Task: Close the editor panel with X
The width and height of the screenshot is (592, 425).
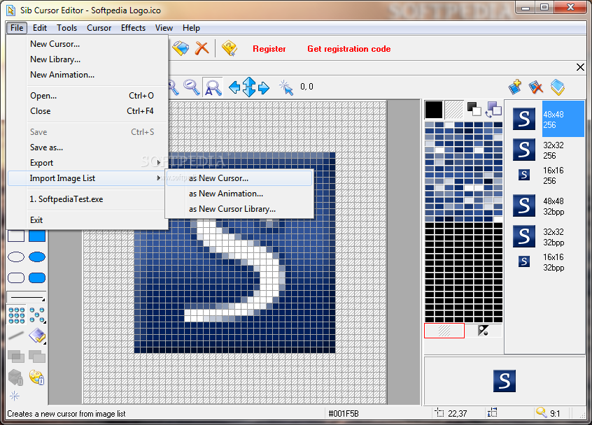Action: (x=580, y=67)
